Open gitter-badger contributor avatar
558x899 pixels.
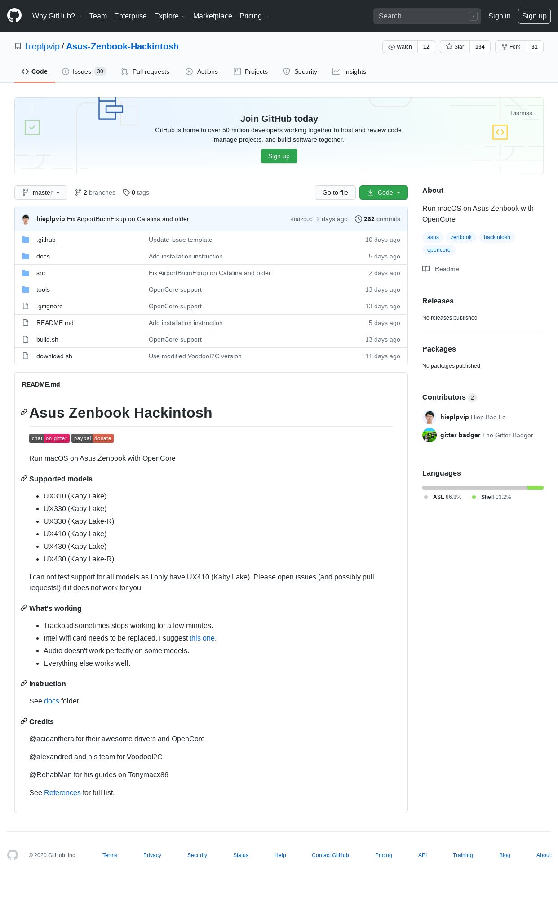tap(430, 435)
